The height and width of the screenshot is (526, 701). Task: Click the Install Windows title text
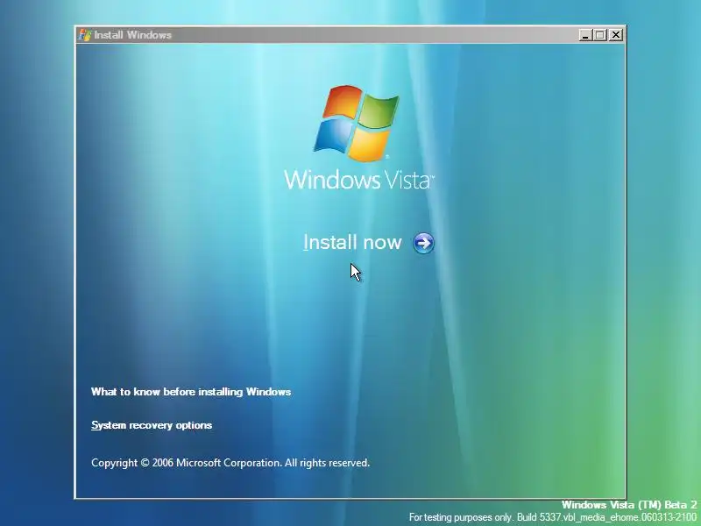click(x=133, y=35)
